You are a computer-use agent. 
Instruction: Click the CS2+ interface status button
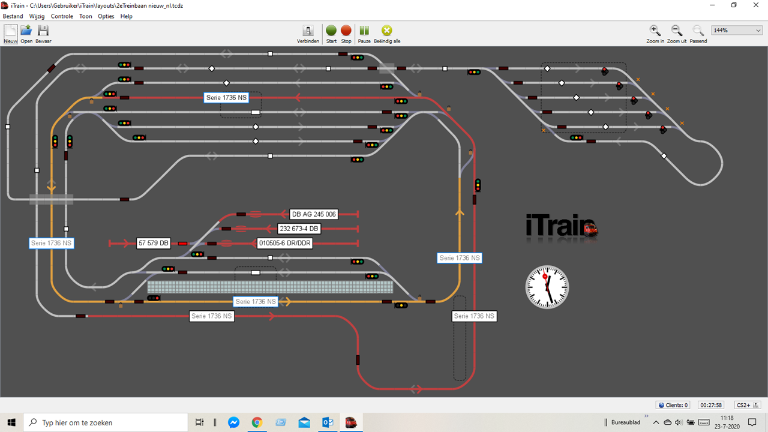[x=748, y=405]
